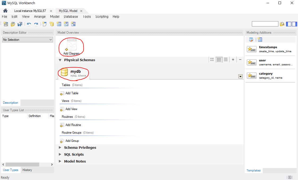Open the mydb schema dropdown arrow
Viewport: 298px width, 180px height.
click(x=240, y=76)
